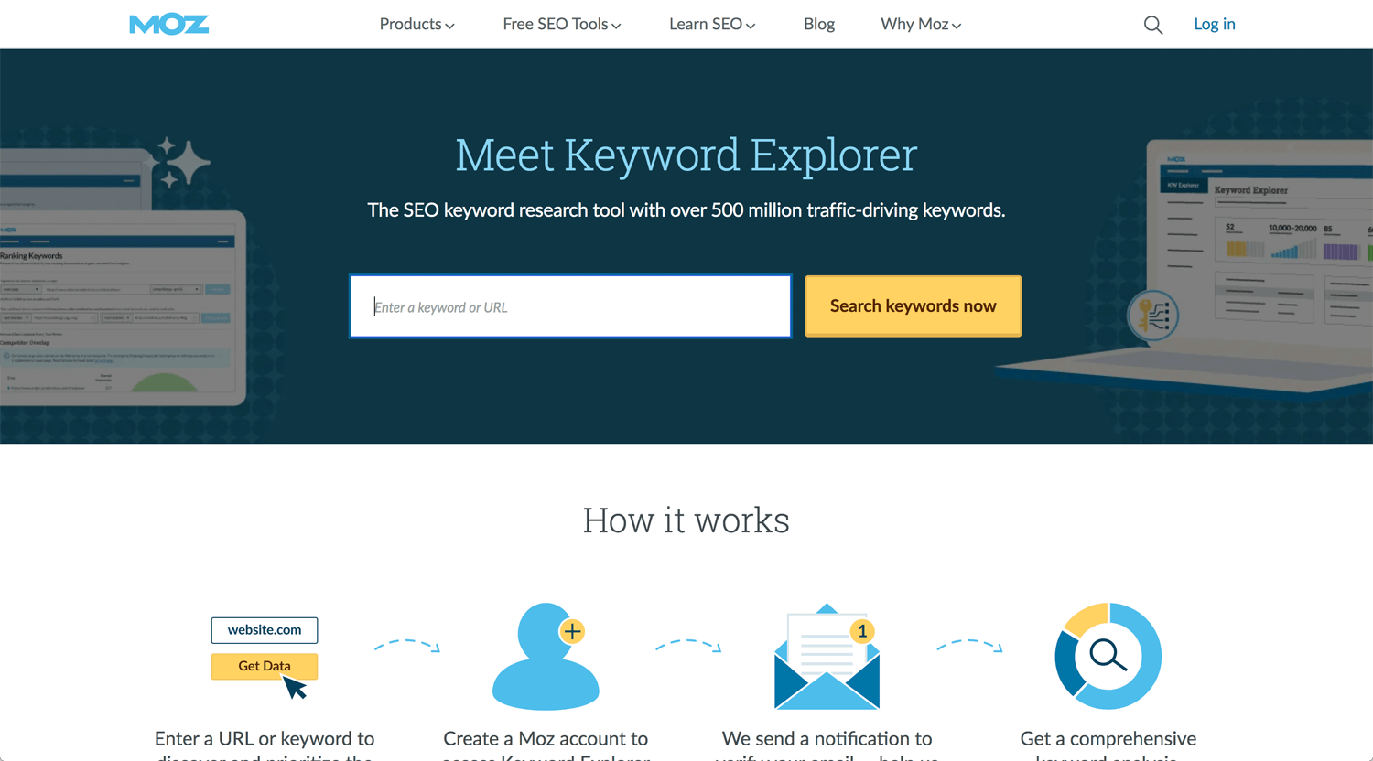Expand the Learn SEO menu

[712, 25]
